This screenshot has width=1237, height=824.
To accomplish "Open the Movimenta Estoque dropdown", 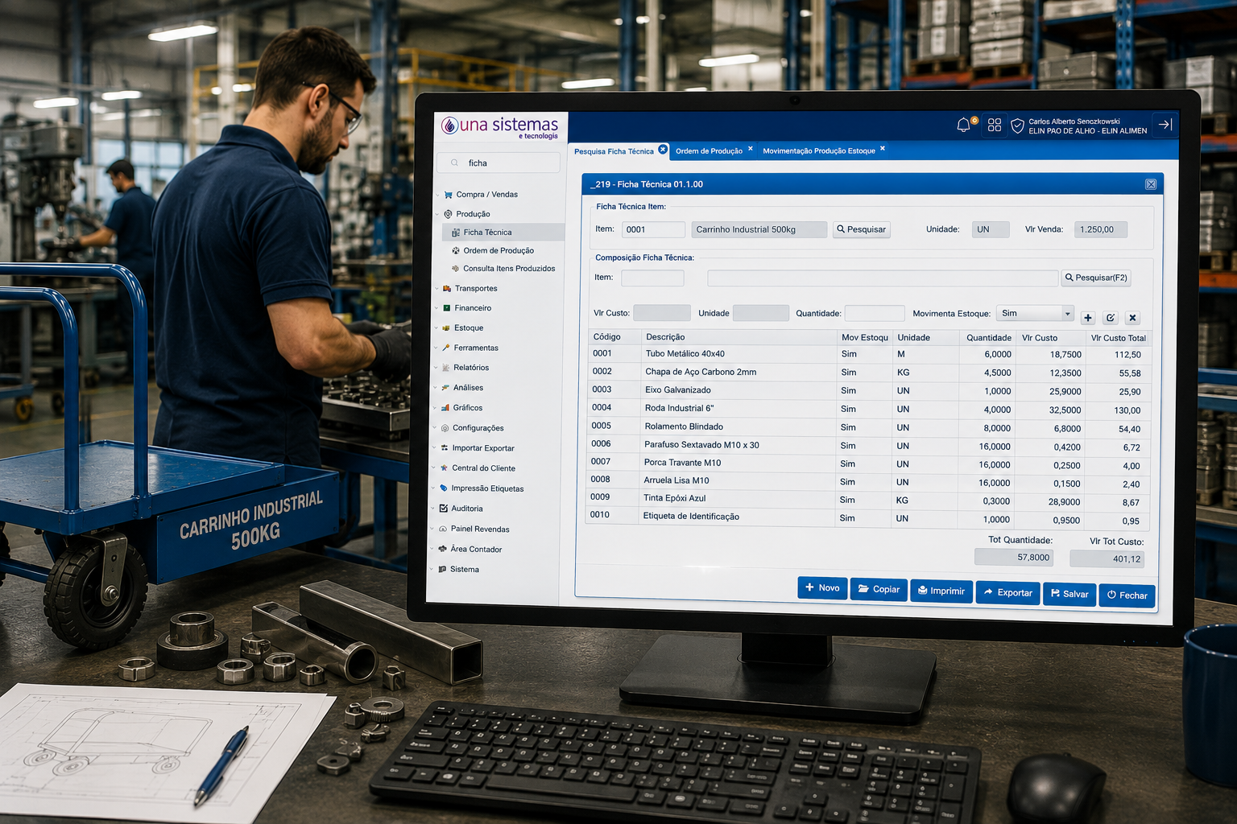I will click(1036, 313).
